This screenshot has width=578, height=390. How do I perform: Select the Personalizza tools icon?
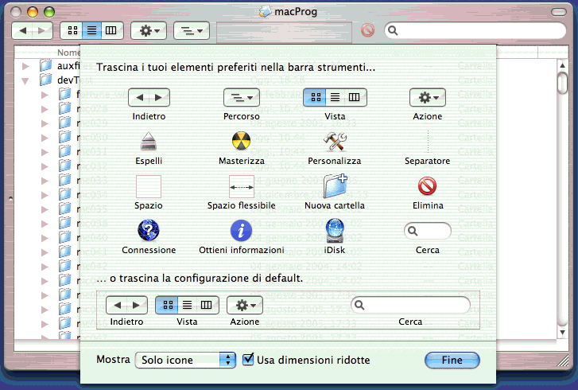pos(335,142)
